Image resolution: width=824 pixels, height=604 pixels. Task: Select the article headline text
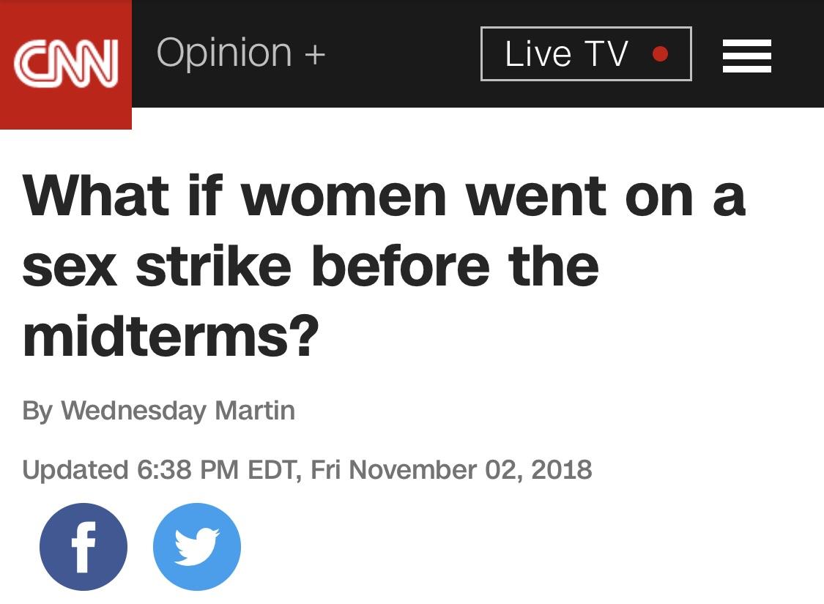point(384,266)
